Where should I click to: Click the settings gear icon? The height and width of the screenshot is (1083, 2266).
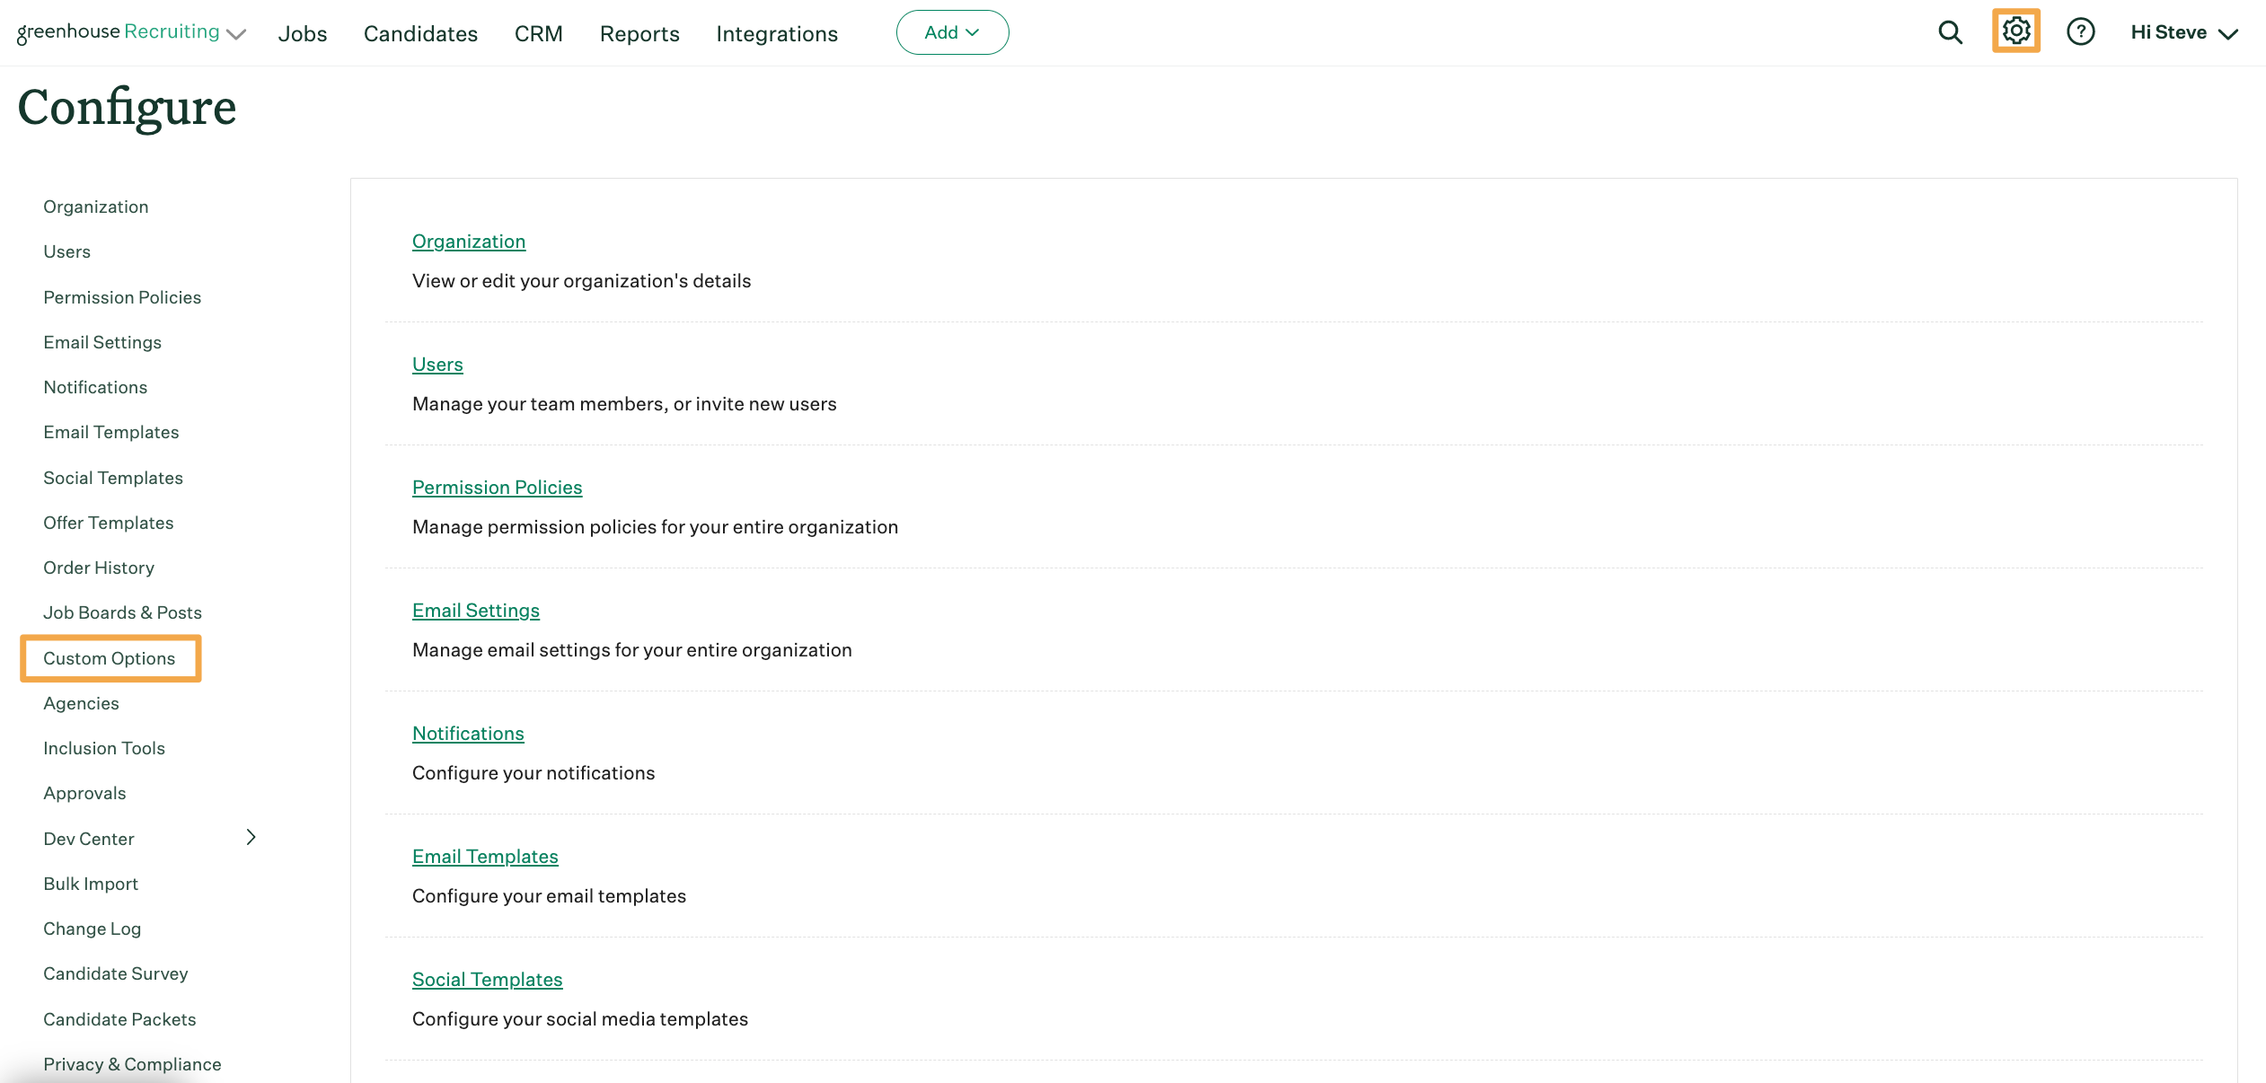tap(2016, 31)
